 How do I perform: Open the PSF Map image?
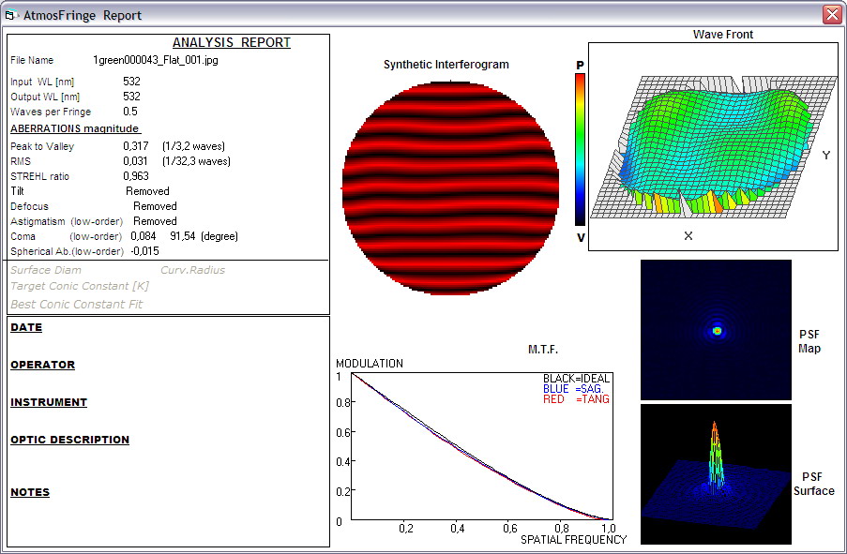tap(716, 330)
